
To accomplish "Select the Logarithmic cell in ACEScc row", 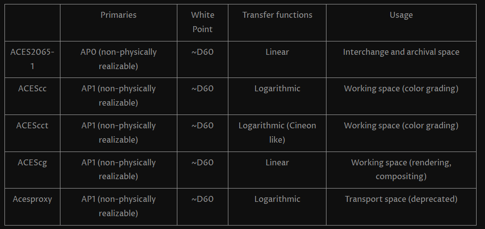I will coord(277,89).
